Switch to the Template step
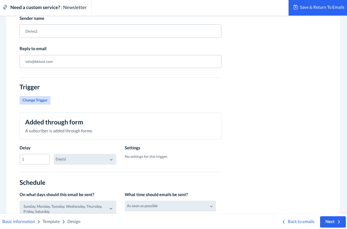Viewport: 347px width, 229px height. click(51, 222)
